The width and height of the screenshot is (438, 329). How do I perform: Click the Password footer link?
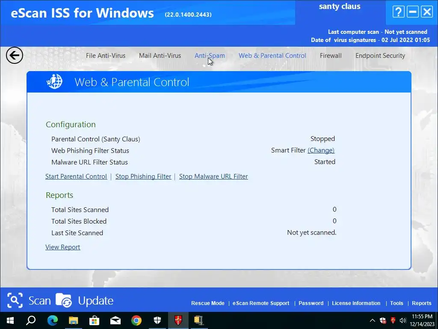pyautogui.click(x=311, y=303)
